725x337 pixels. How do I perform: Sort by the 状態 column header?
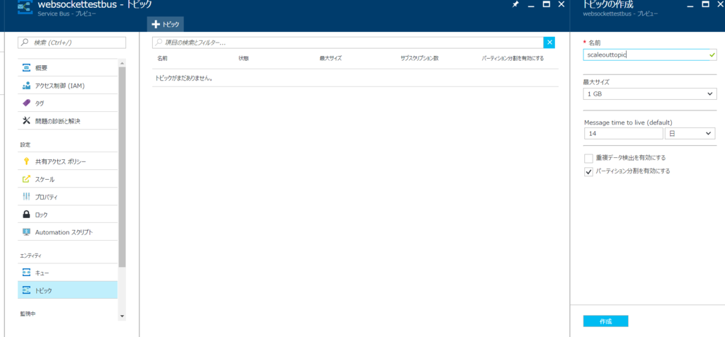[244, 59]
